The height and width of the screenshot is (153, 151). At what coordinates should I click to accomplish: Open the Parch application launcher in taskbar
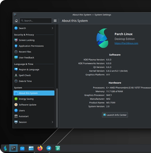[5, 148]
